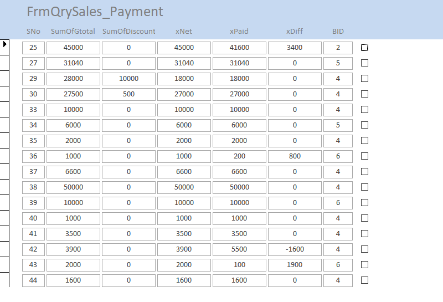Click the xNet field for SNo 38

(x=184, y=187)
